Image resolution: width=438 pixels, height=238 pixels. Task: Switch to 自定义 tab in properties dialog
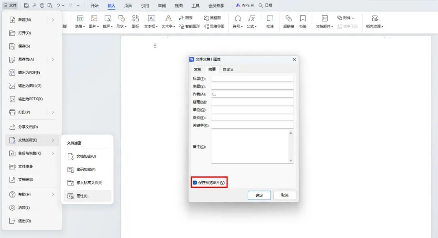[228, 69]
